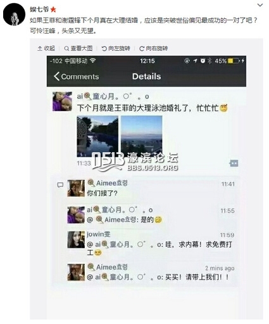Viewport: 269px width, 324px height.
Task: Click the post author's avatar with purple hair
Action: click(x=62, y=101)
